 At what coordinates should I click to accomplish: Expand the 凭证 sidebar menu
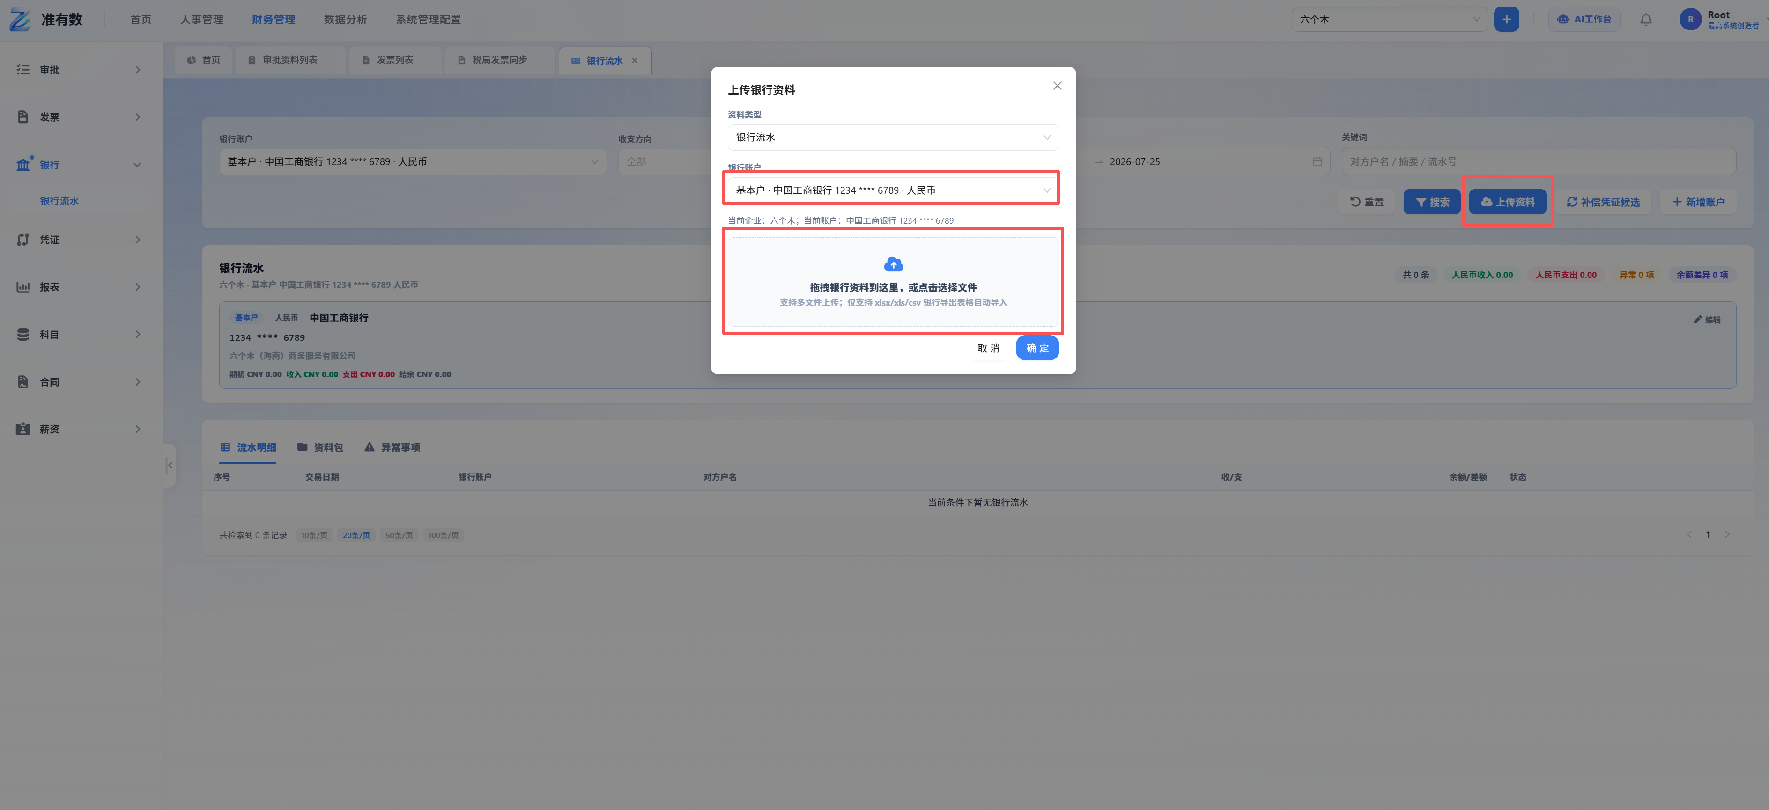click(x=79, y=240)
